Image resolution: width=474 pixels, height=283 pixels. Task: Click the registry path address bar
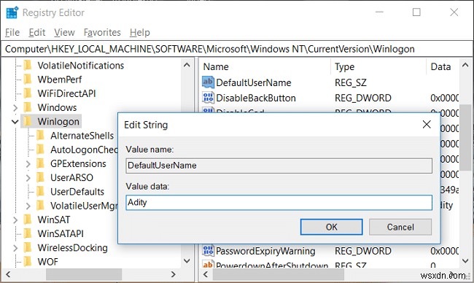tap(237, 49)
